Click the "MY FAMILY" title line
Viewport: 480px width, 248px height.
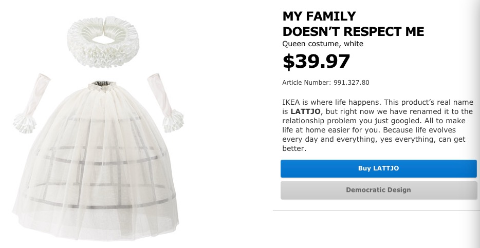(319, 16)
